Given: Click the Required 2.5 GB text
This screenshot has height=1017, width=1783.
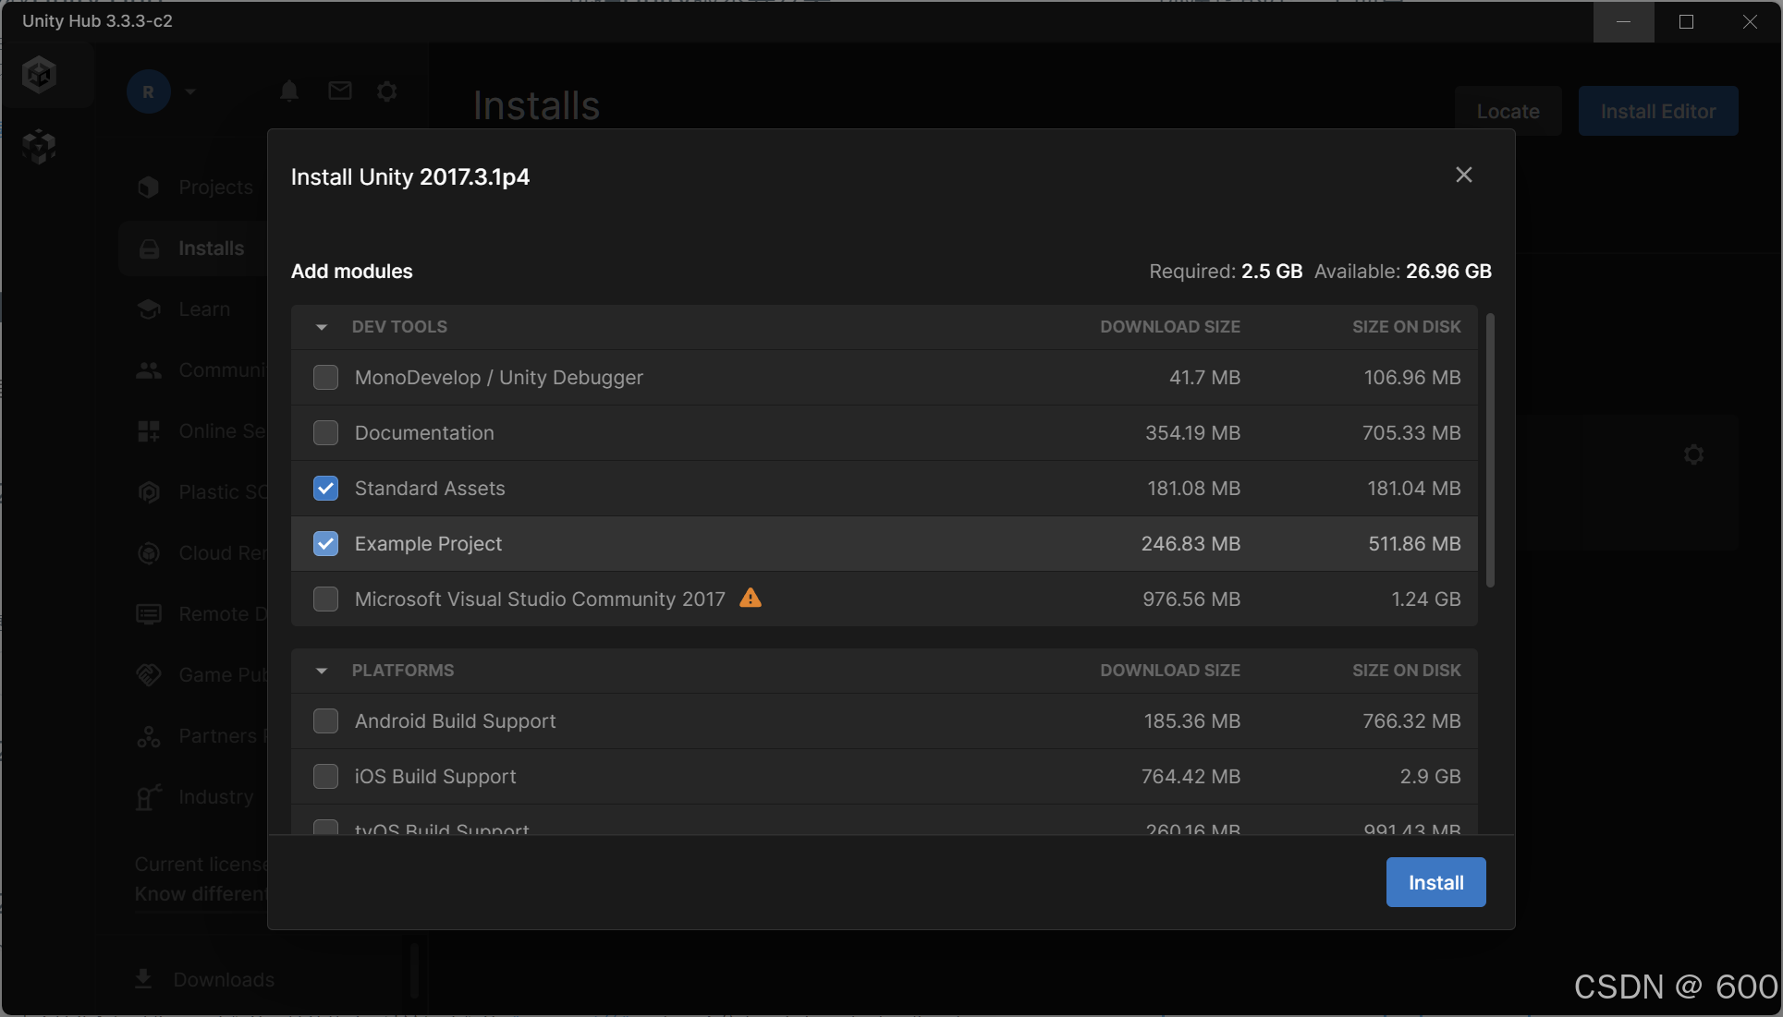Looking at the screenshot, I should (x=1226, y=272).
